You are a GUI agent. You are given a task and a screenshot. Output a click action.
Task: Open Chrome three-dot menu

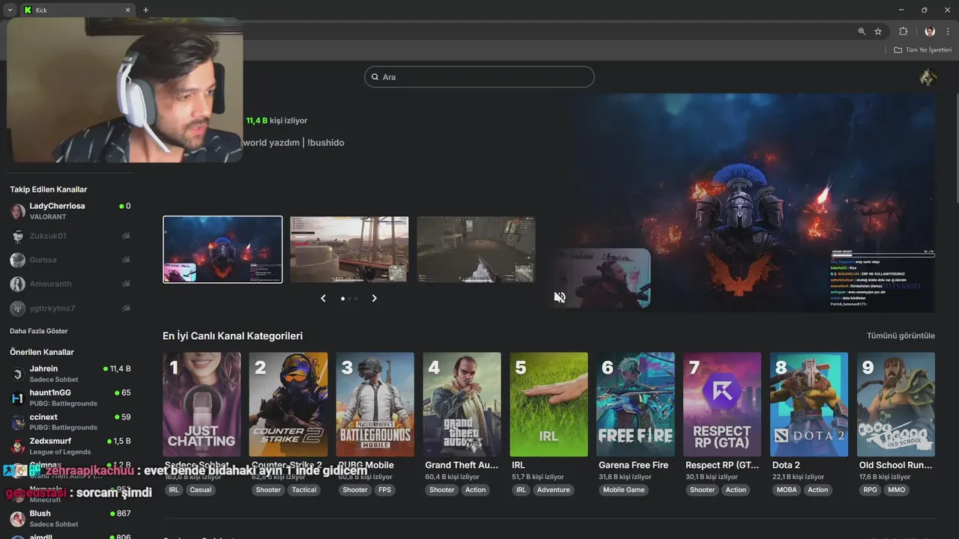[x=948, y=31]
